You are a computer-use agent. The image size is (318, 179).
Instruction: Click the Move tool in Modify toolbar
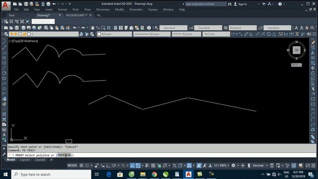click(x=313, y=68)
